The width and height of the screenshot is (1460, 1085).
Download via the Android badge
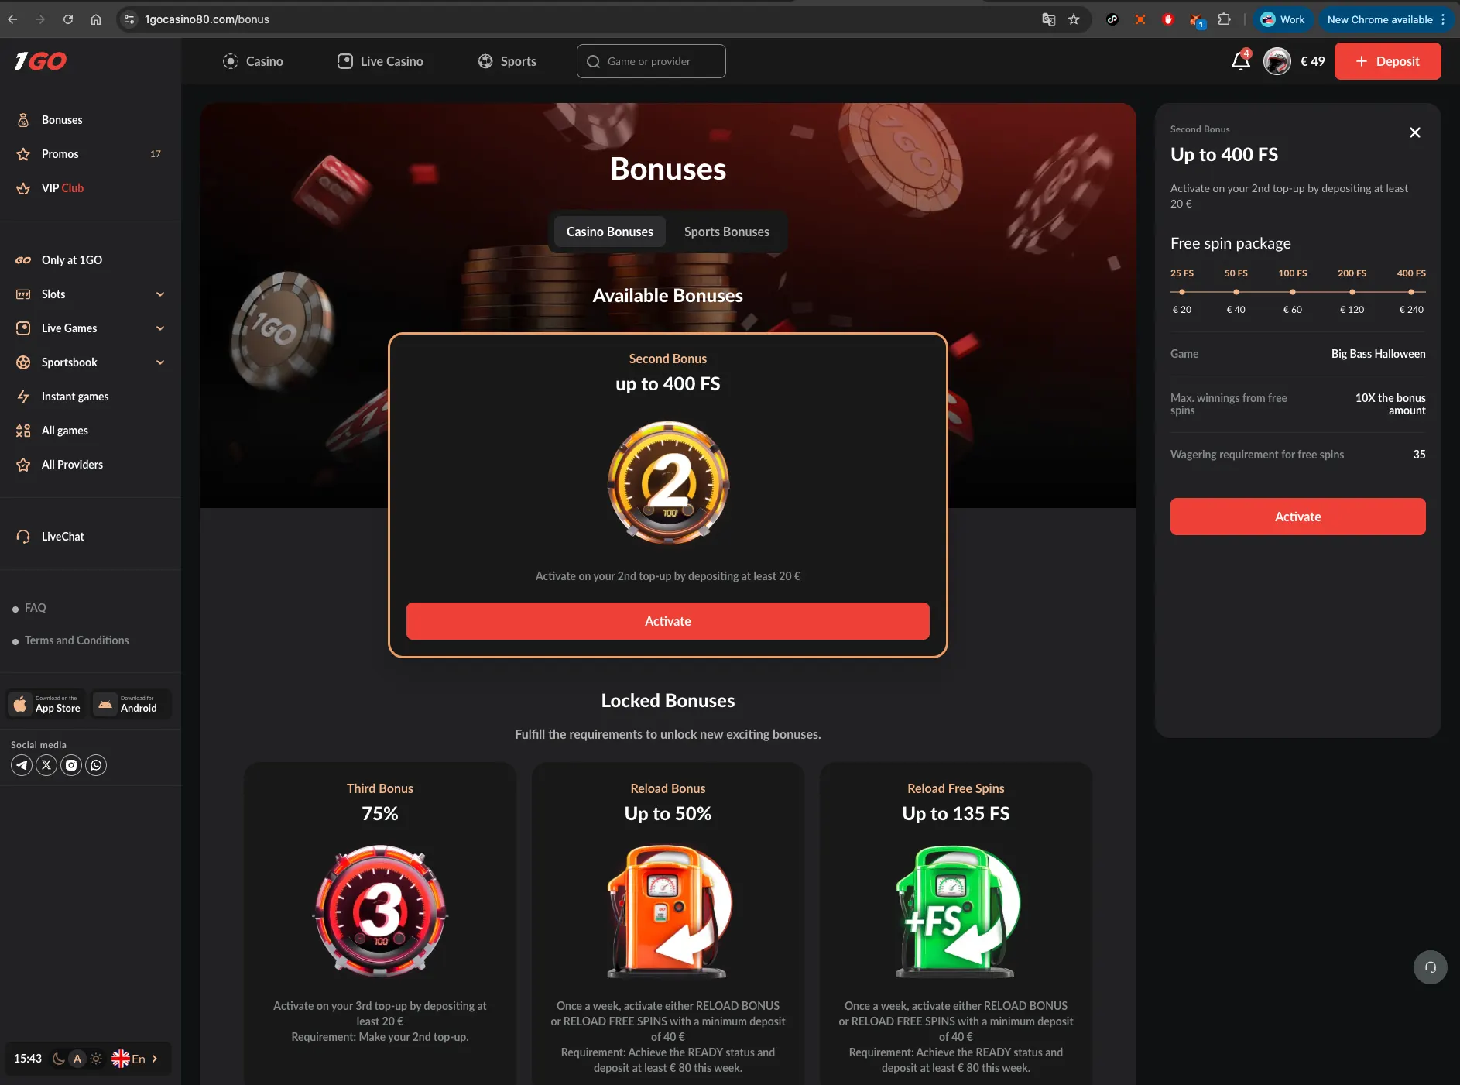click(x=131, y=703)
